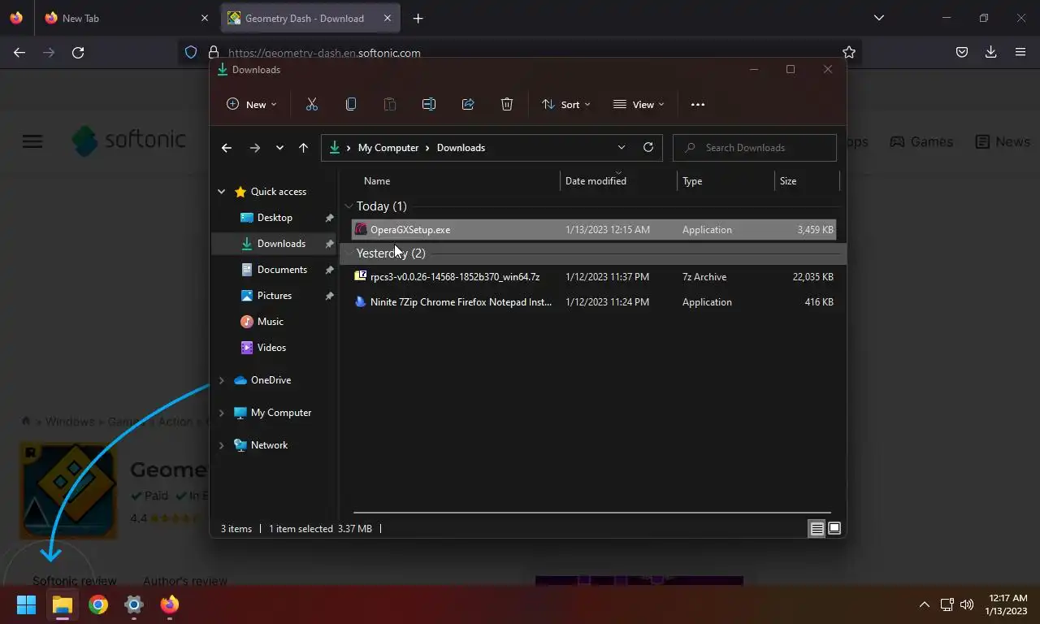
Task: Select Downloads in navigation pane
Action: pyautogui.click(x=275, y=244)
